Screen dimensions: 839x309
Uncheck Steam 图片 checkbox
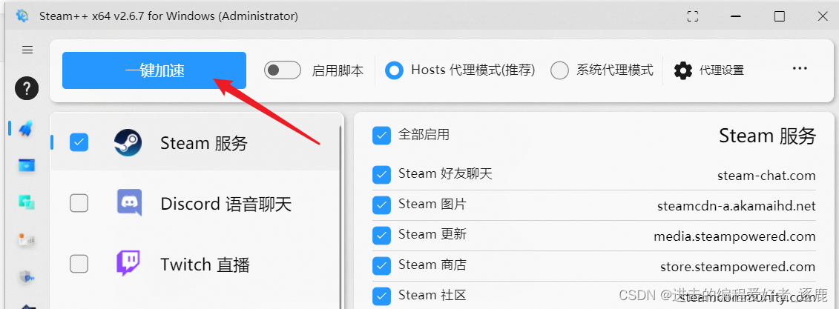click(381, 205)
